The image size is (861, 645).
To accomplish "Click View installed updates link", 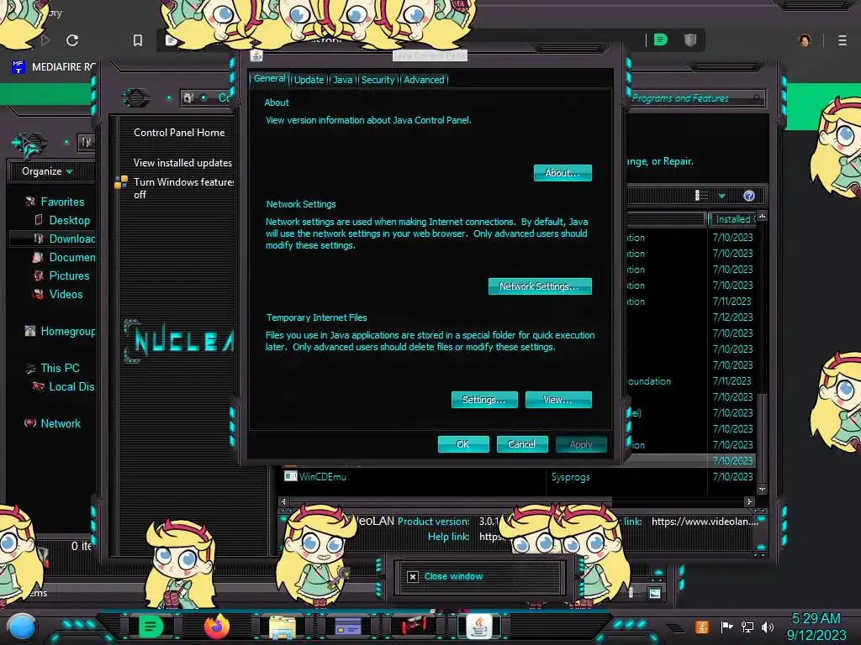I will [182, 163].
